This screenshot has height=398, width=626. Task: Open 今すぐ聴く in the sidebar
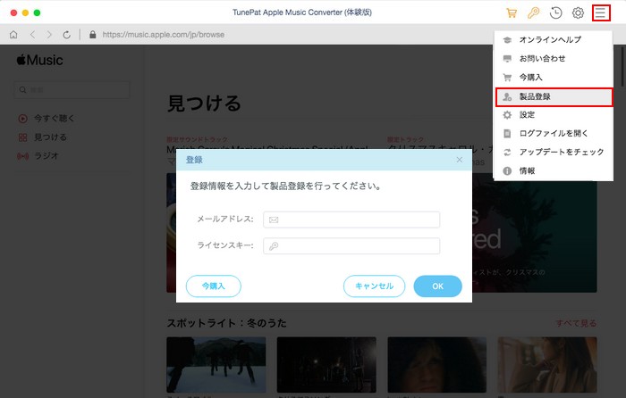coord(47,119)
